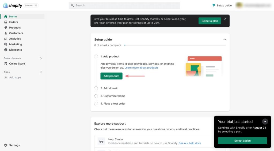Open Settings via the gear icon

tap(6, 145)
